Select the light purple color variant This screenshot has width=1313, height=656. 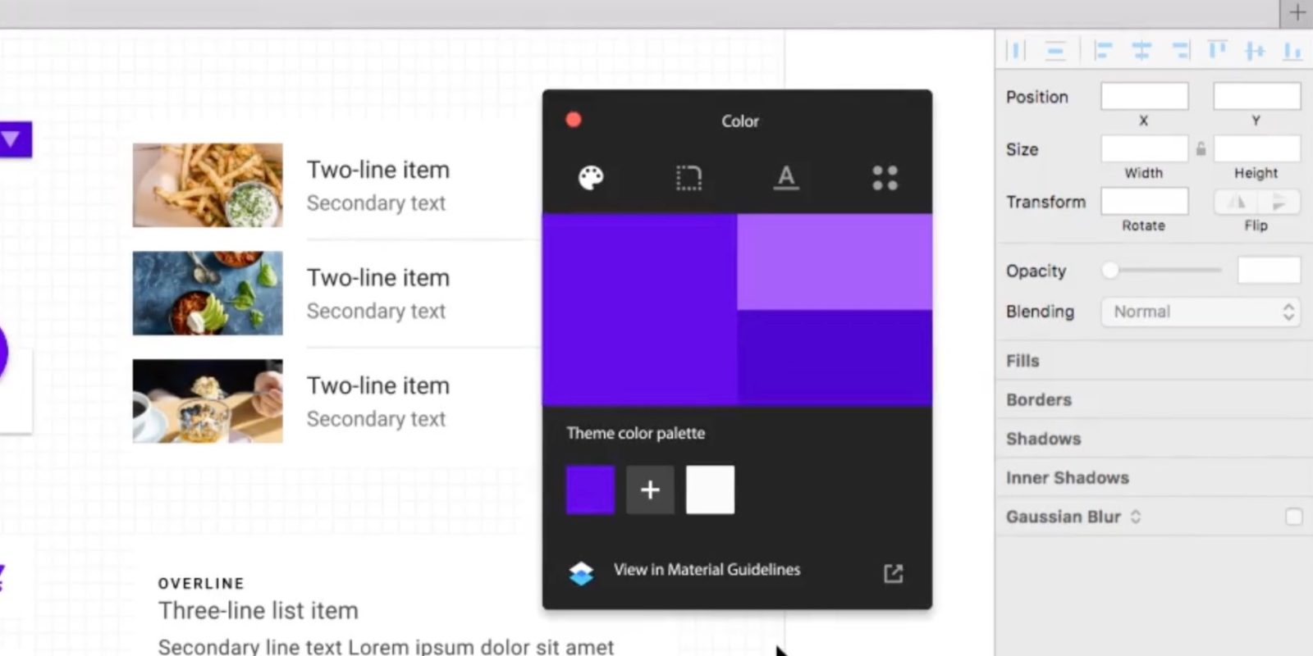click(x=834, y=262)
